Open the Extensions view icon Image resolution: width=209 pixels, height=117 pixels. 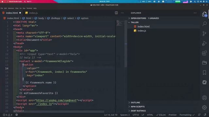[204, 53]
